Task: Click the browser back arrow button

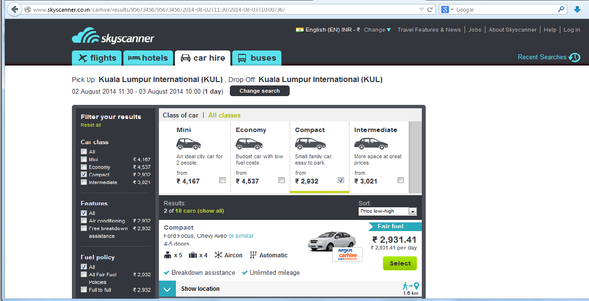Action: [x=15, y=9]
